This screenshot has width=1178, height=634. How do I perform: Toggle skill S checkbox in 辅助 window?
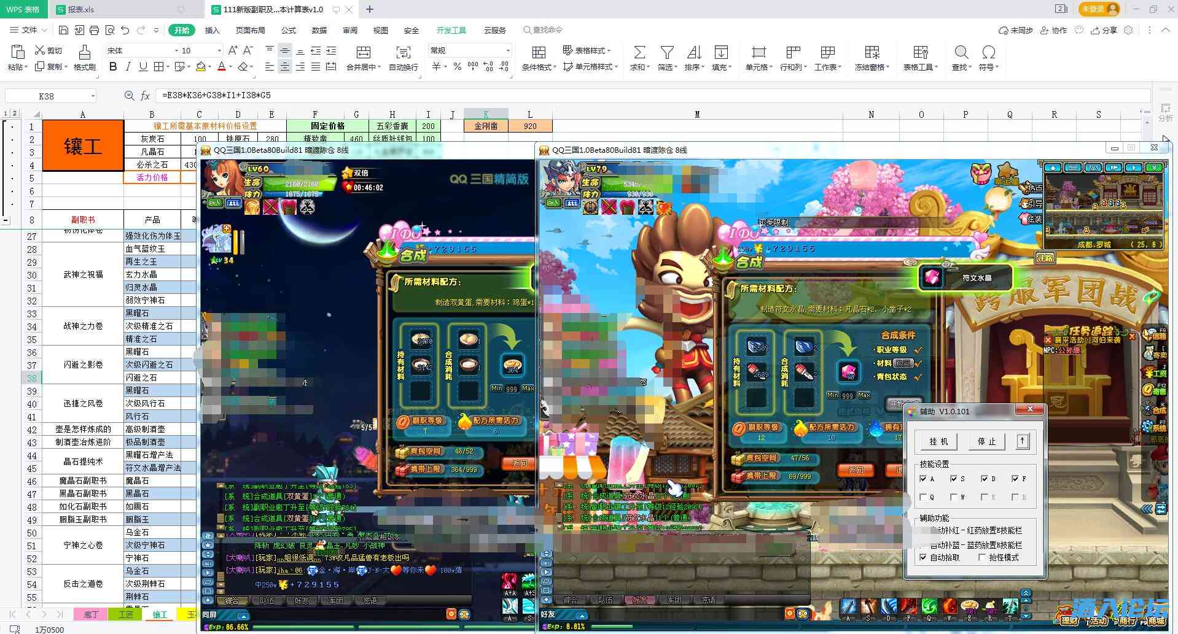[953, 479]
